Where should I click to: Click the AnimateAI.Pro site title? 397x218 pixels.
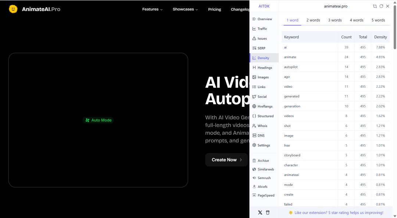pyautogui.click(x=41, y=9)
